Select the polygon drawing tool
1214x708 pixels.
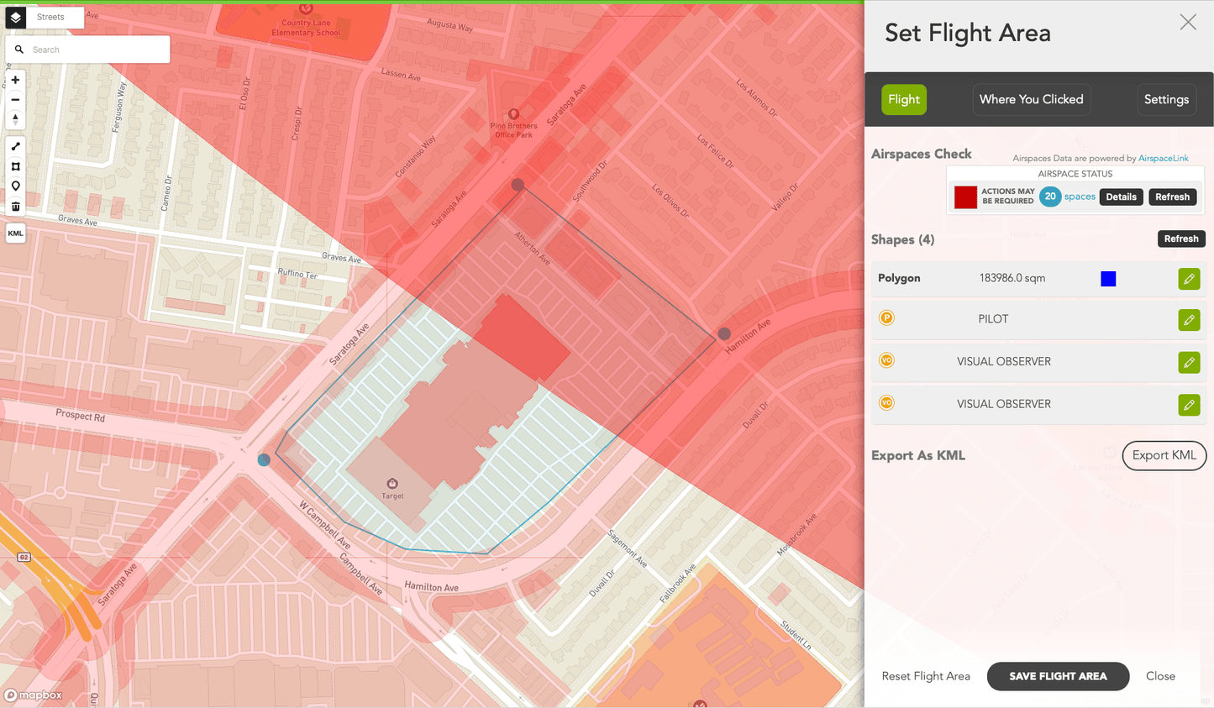pos(15,166)
